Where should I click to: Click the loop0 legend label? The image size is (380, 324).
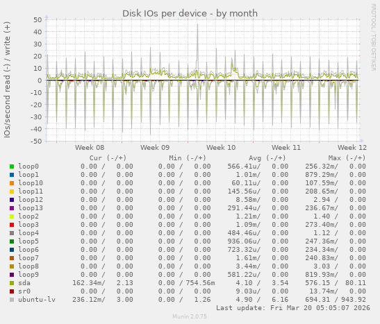[x=28, y=167]
